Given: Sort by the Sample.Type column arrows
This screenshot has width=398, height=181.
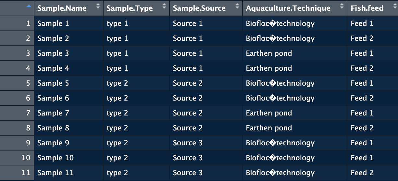Looking at the screenshot, I should [x=164, y=6].
